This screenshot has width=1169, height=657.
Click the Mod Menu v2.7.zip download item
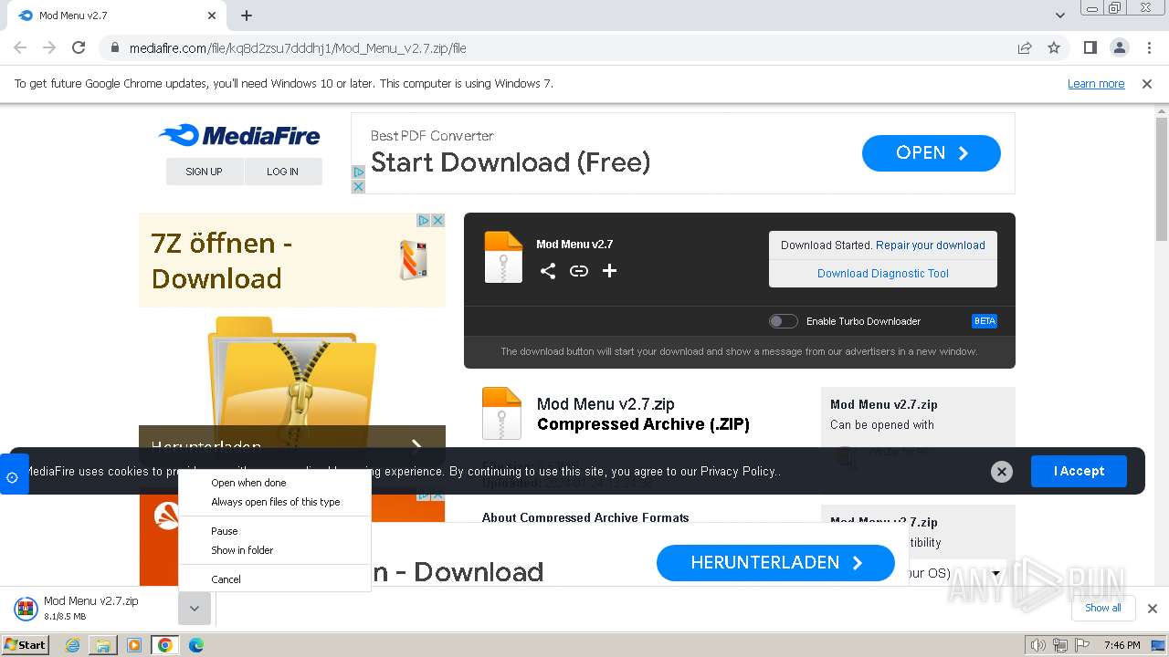click(x=92, y=609)
